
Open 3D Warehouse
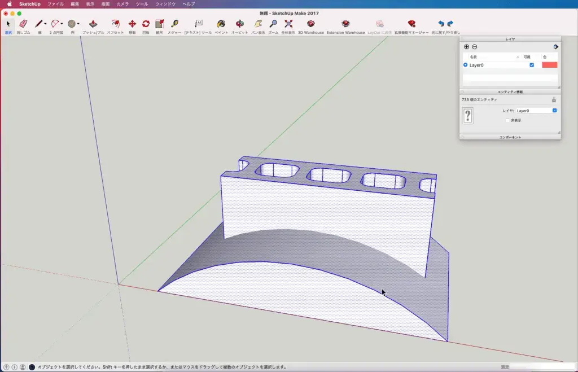click(x=311, y=24)
